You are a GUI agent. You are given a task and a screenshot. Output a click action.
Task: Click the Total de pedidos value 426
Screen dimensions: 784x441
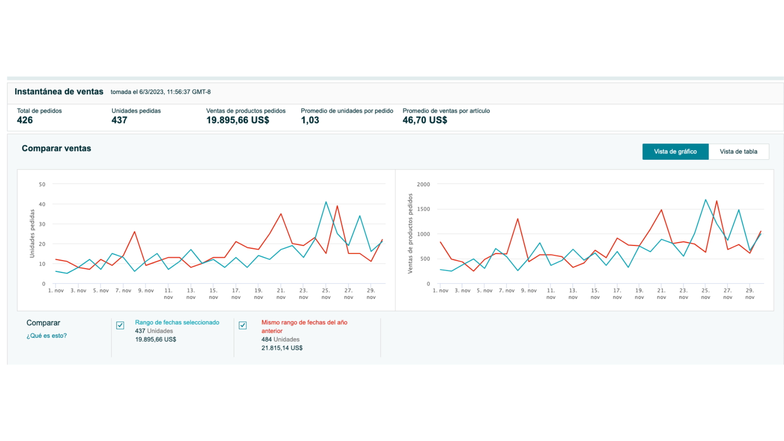[x=25, y=121]
